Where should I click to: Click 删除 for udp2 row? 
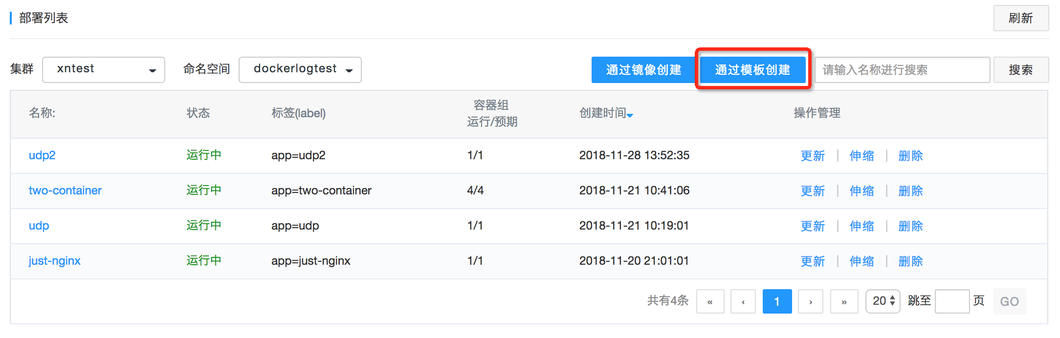910,156
